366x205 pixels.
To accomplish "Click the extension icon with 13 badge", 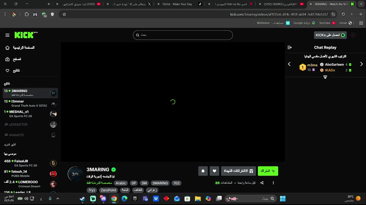I will click(x=44, y=15).
